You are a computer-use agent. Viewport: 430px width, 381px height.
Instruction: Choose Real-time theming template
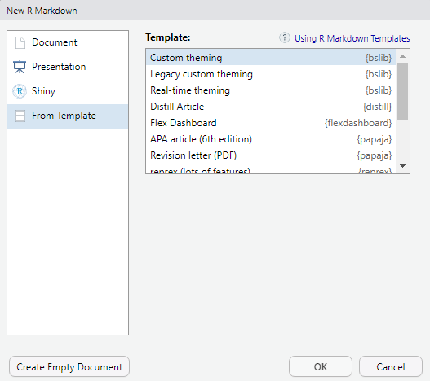(271, 90)
